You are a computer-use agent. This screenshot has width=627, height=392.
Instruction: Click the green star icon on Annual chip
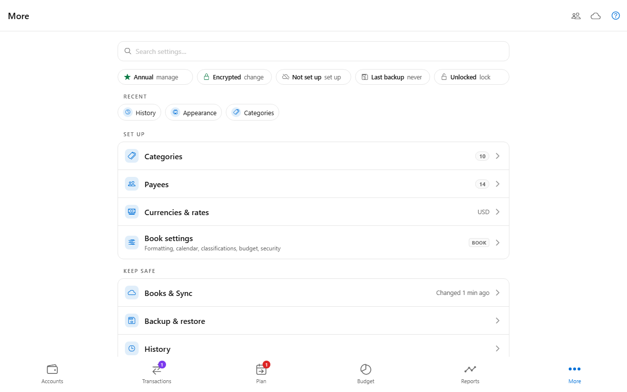[x=127, y=77]
